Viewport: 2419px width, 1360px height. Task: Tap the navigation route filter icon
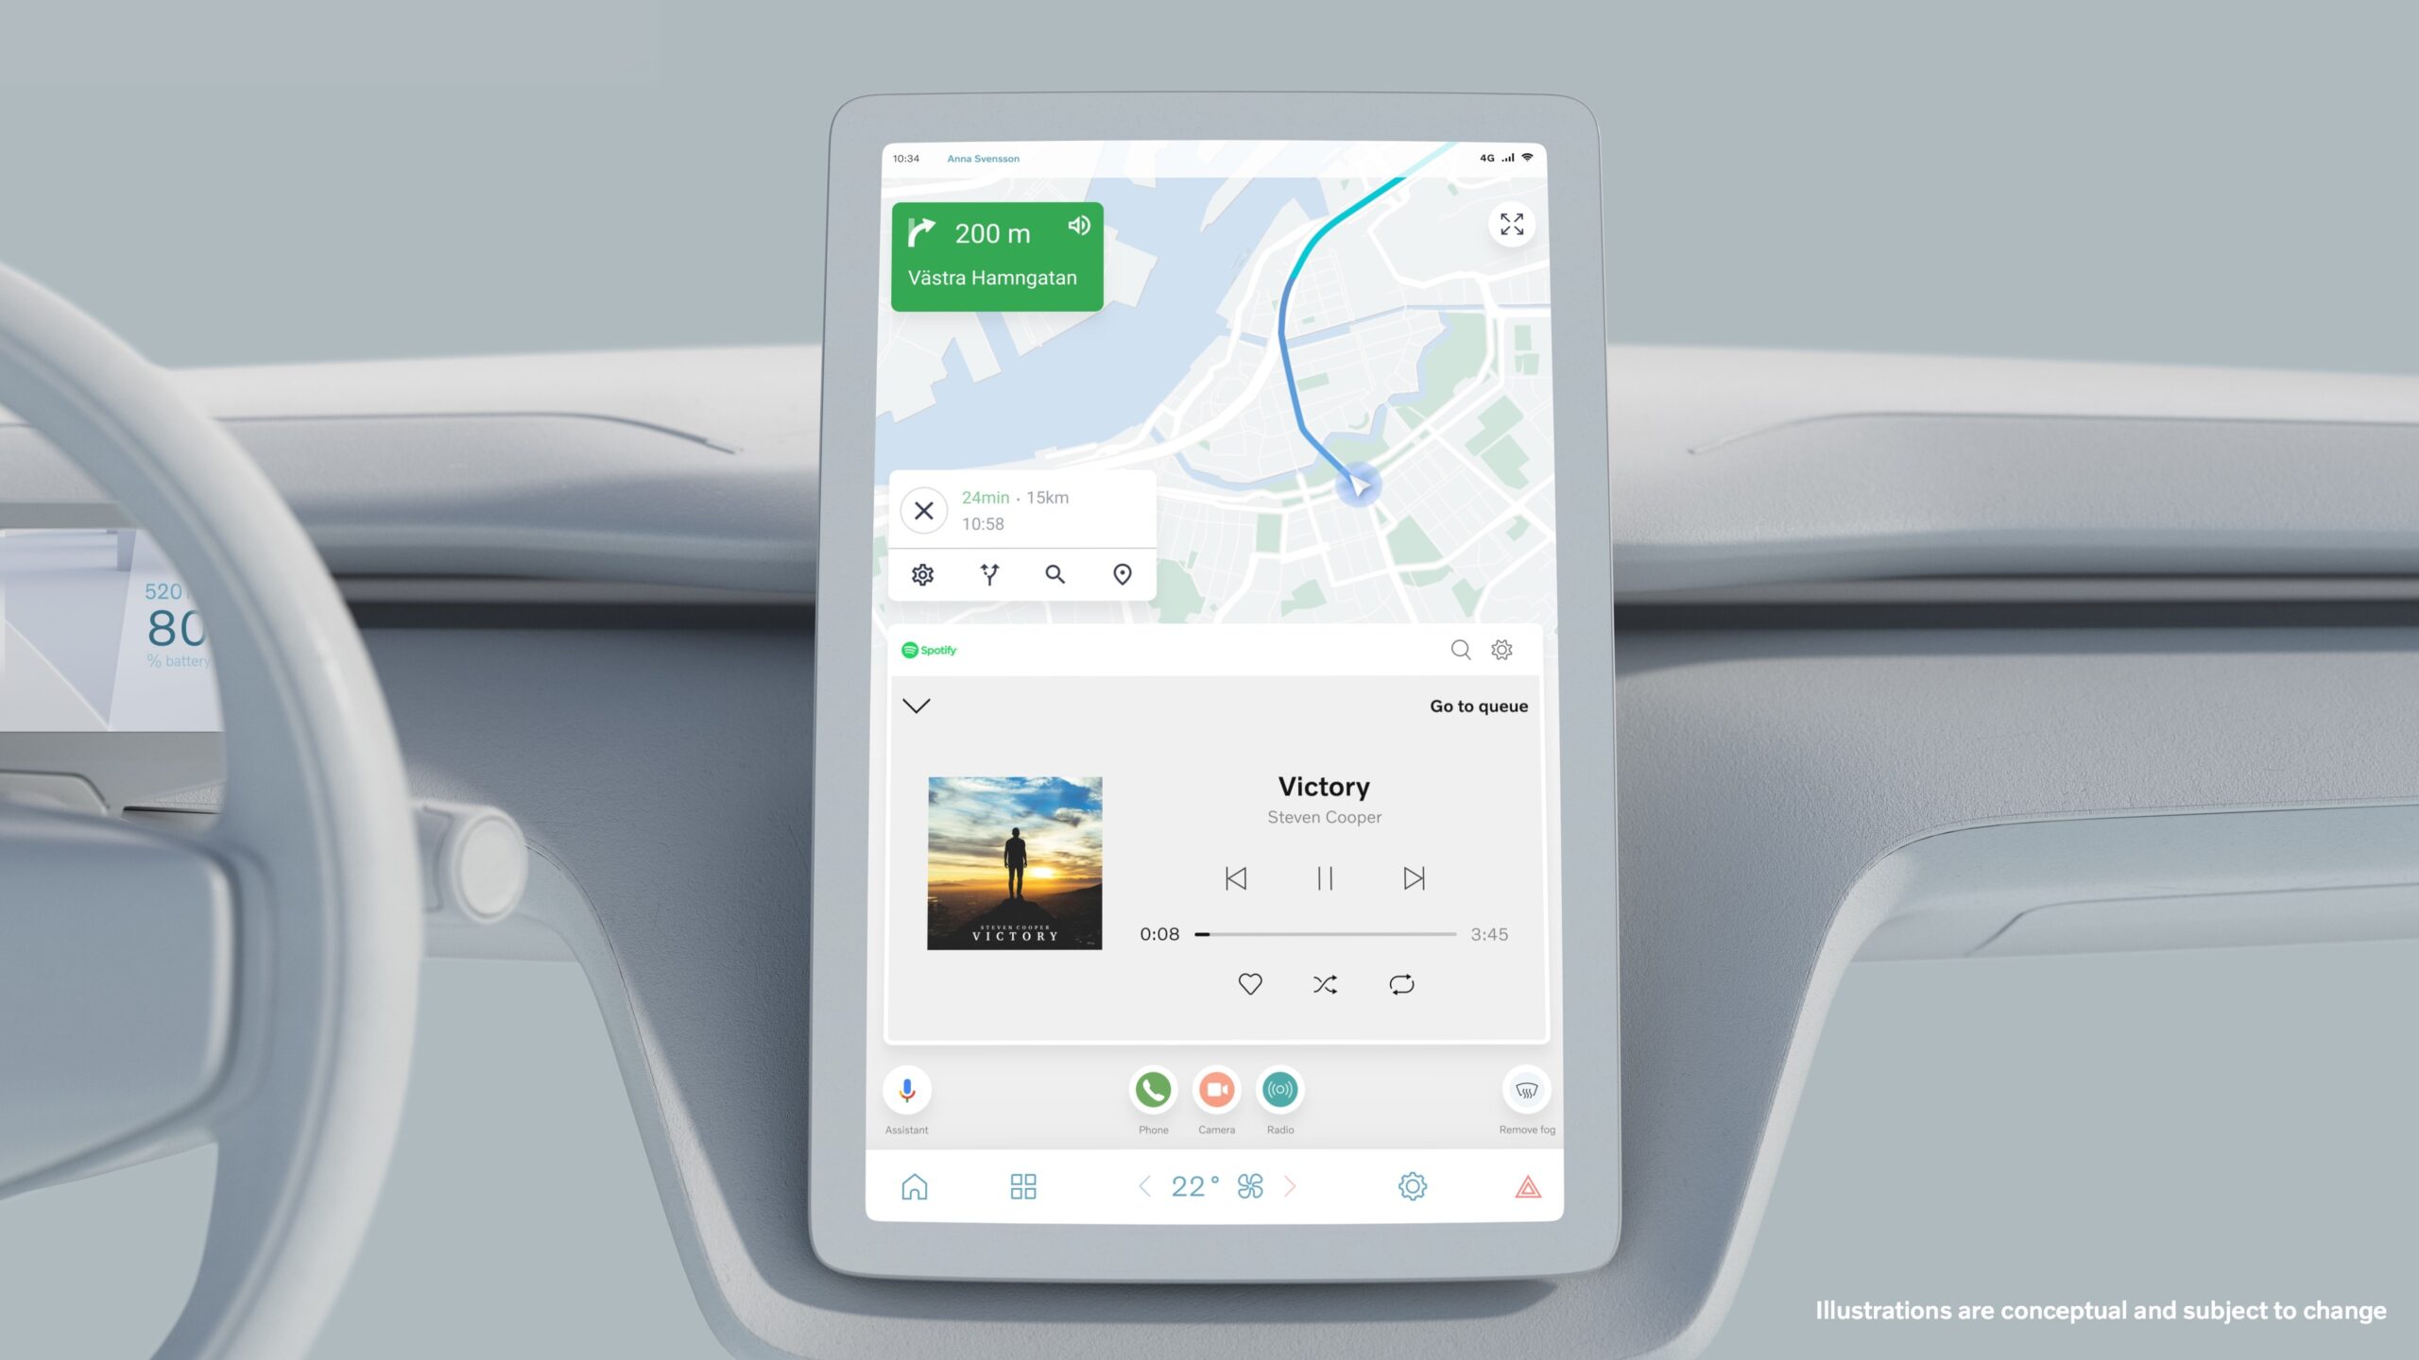988,573
